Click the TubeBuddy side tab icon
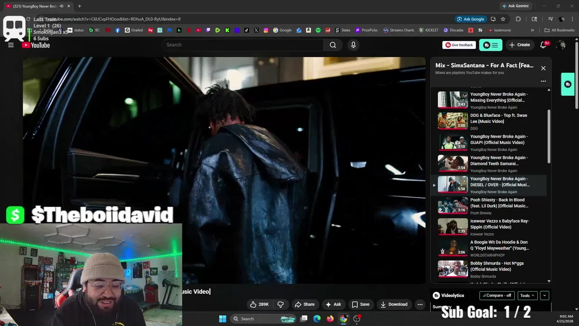The image size is (579, 326). [x=568, y=84]
